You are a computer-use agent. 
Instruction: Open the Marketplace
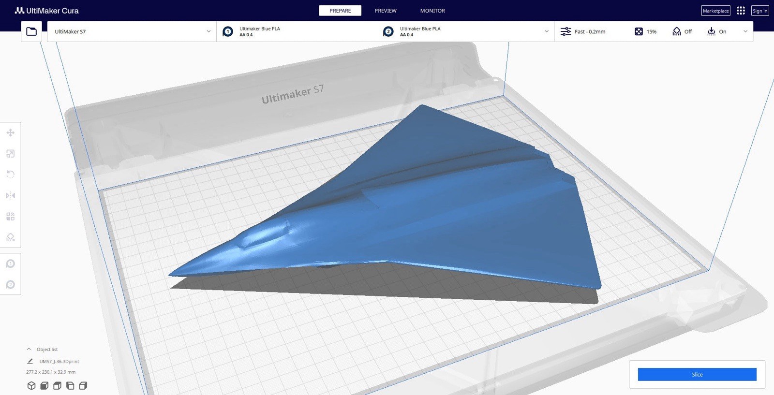[x=716, y=11]
